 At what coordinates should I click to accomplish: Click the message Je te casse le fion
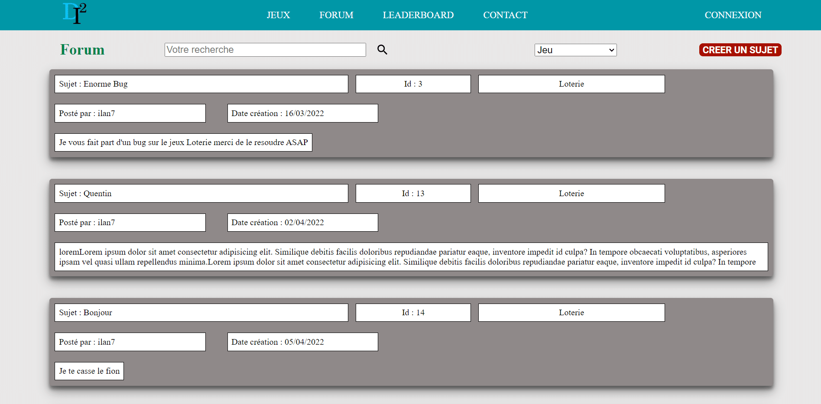pos(89,371)
